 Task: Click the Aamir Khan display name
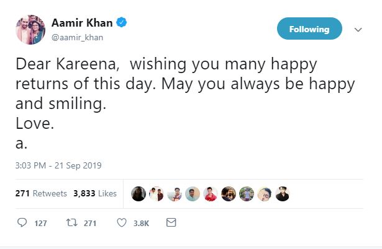point(86,24)
